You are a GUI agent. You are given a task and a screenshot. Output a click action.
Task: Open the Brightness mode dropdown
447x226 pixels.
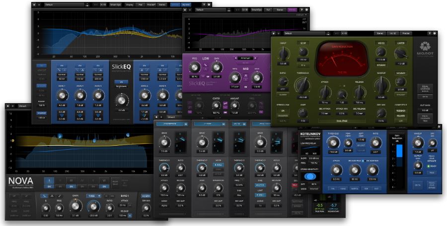tap(121, 86)
